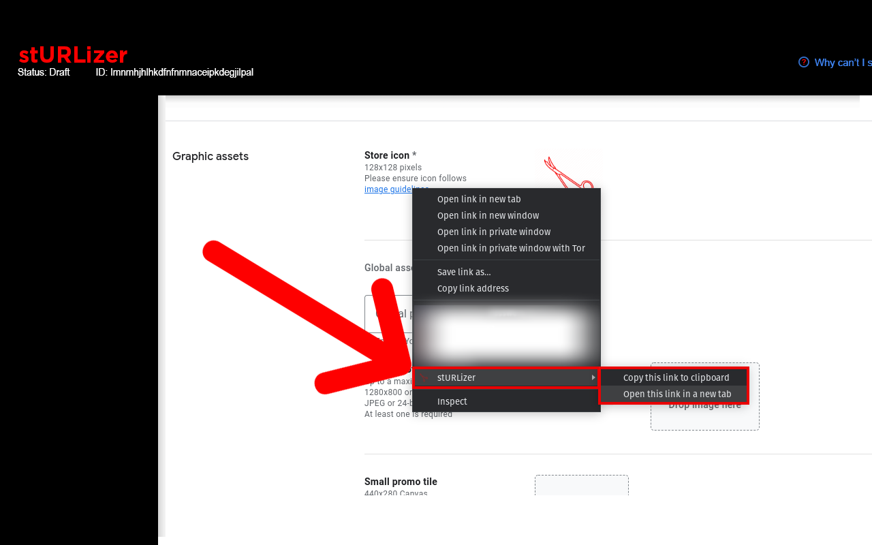
Task: Select "Copy this link to clipboard"
Action: point(674,377)
